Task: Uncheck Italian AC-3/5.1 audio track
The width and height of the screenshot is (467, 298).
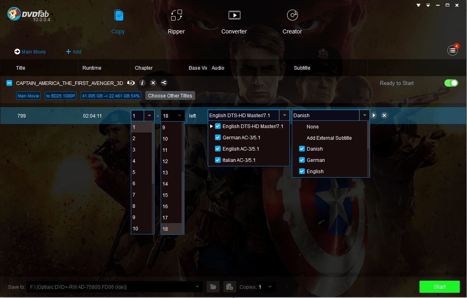Action: 218,160
